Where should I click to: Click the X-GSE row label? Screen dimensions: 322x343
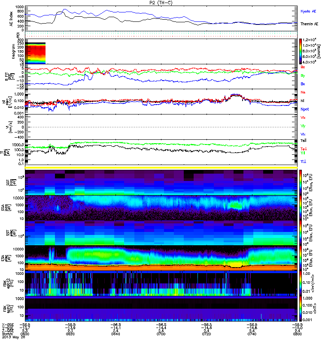[x=8, y=325]
